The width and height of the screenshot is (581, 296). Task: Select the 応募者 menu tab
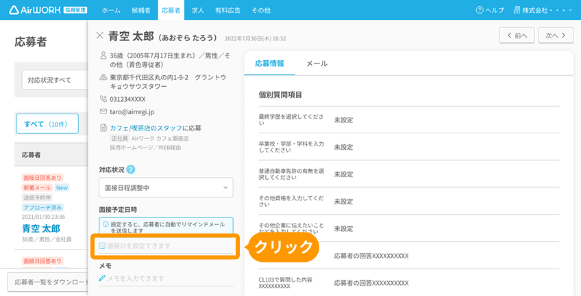coord(171,10)
